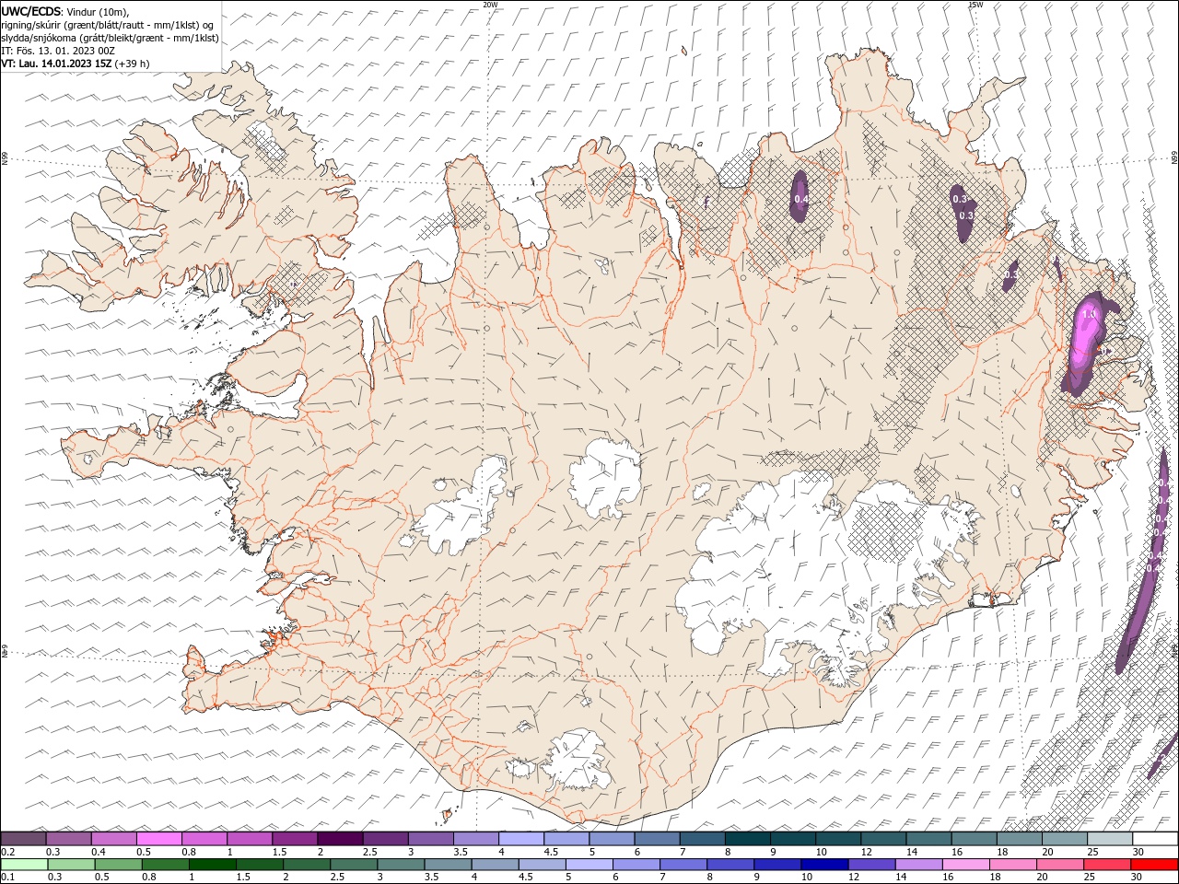This screenshot has height=884, width=1179.
Task: Click the 'IT: Fös. 13. 01. 2023 00Z' line
Action: click(58, 51)
